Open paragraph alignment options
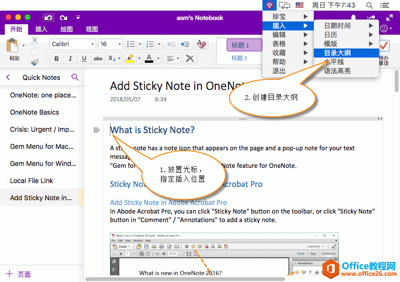 [x=172, y=58]
